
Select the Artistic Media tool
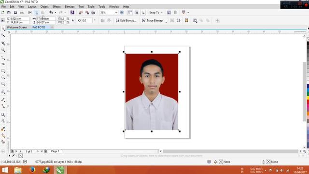pos(3,64)
